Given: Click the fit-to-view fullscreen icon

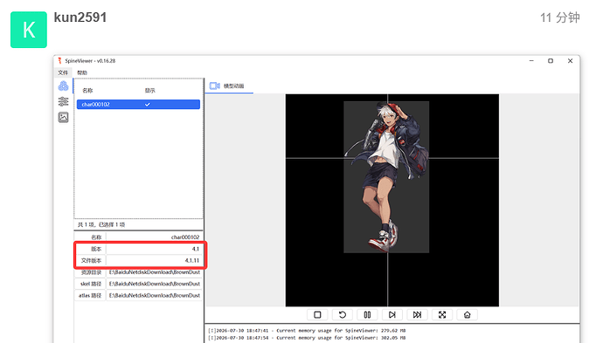Looking at the screenshot, I should click(442, 315).
